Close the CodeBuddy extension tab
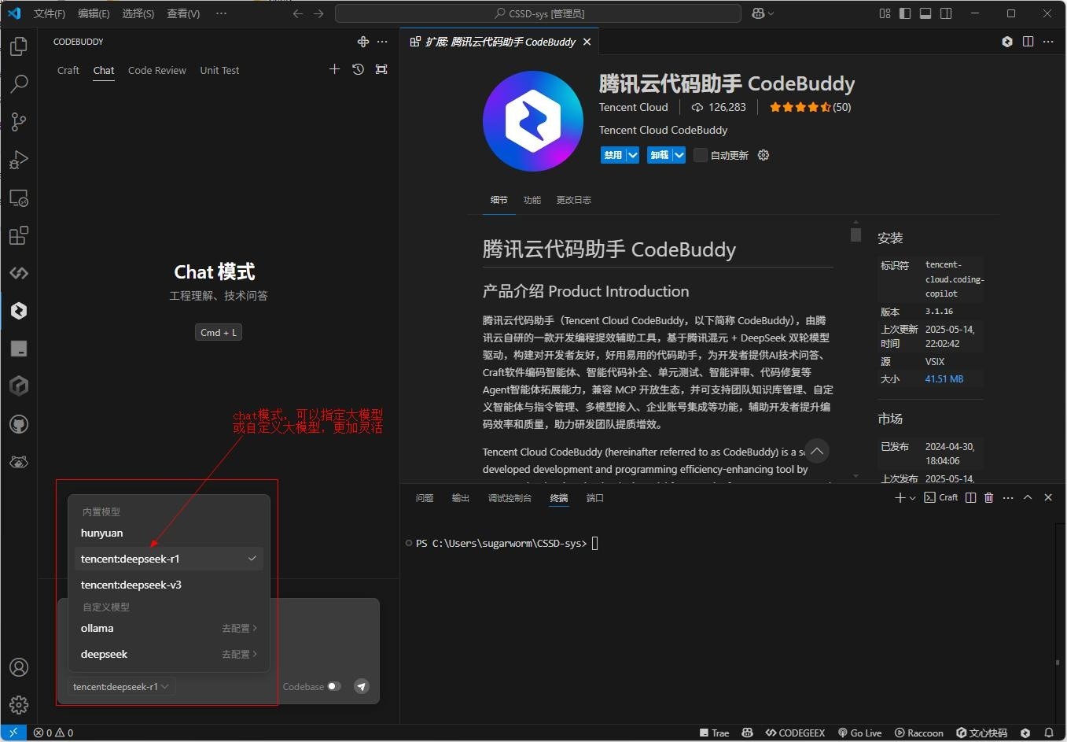1067x742 pixels. click(587, 42)
